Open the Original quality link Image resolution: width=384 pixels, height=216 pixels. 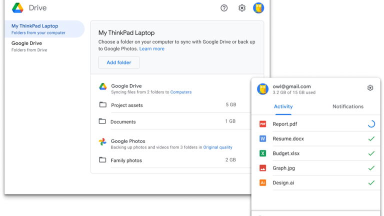click(217, 147)
